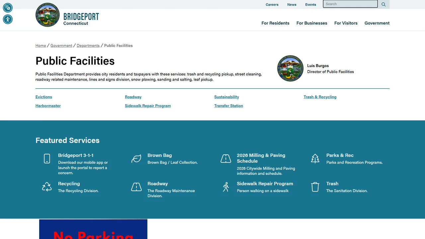Open the Recycling featured service title
The image size is (425, 239).
click(x=69, y=184)
